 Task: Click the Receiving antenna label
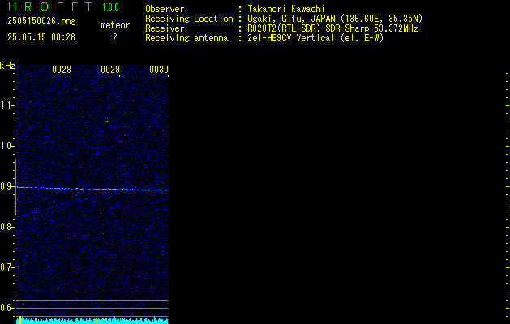coord(186,38)
